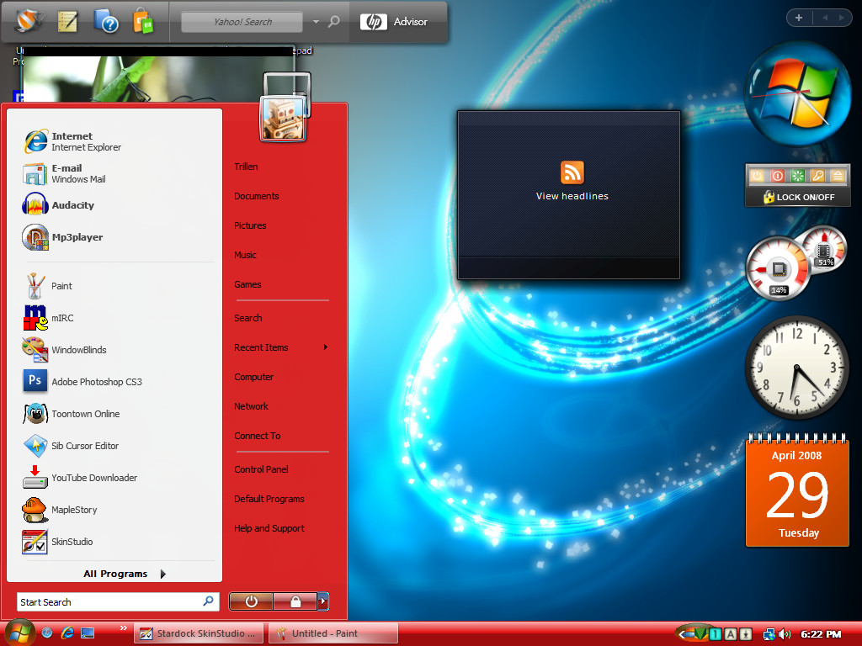Open Audacity from the Start menu
Screen dimensions: 862x646
click(x=115, y=205)
